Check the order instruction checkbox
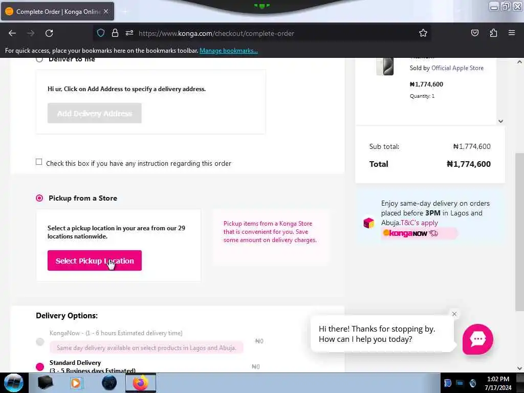 39,162
